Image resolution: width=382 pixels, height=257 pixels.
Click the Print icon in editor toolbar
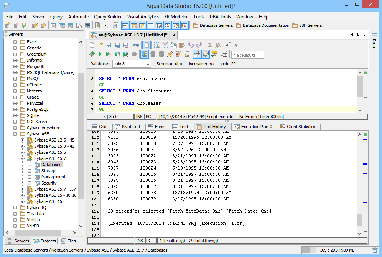pyautogui.click(x=136, y=45)
